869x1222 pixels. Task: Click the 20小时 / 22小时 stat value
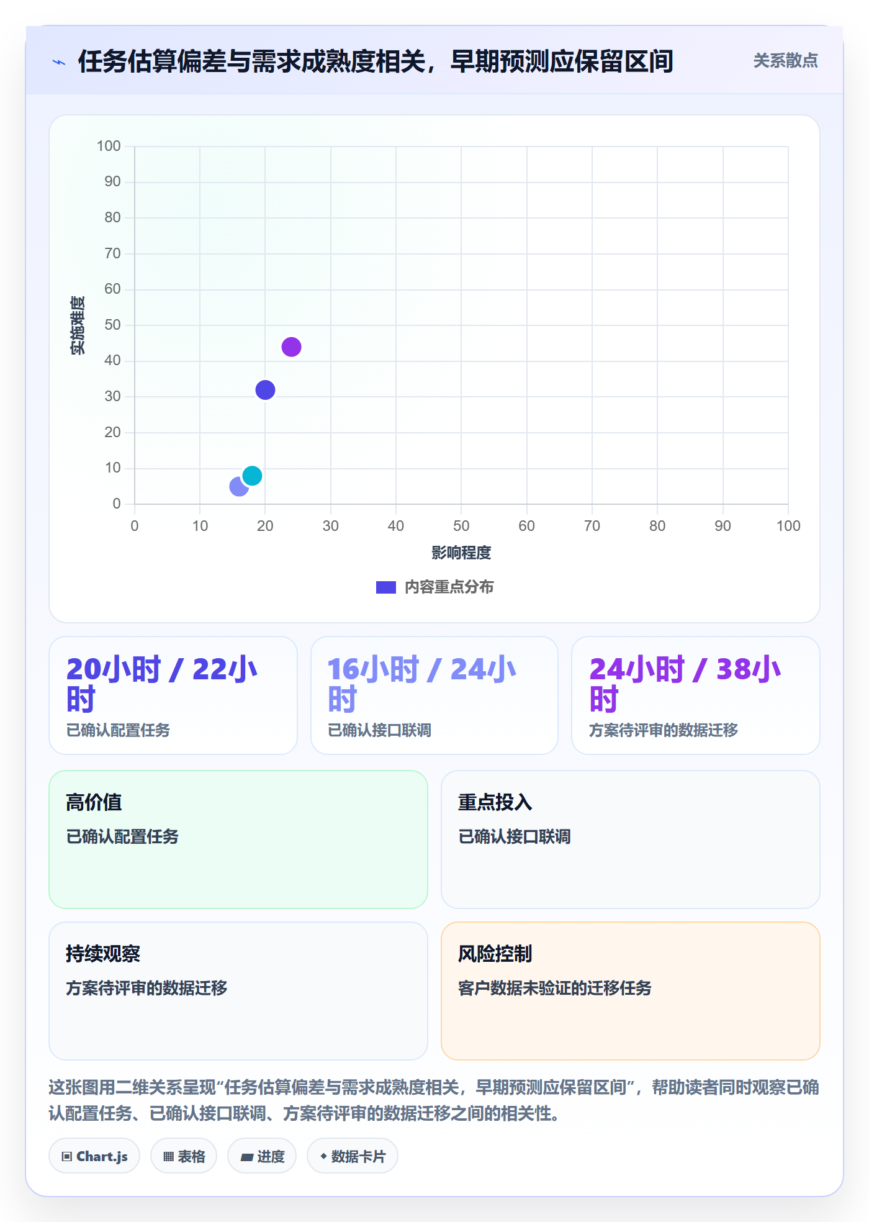click(162, 684)
